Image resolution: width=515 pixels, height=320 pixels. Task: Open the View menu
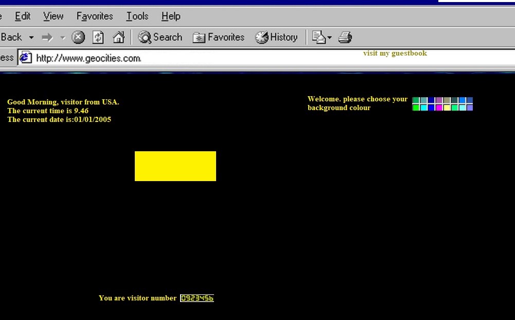[53, 16]
